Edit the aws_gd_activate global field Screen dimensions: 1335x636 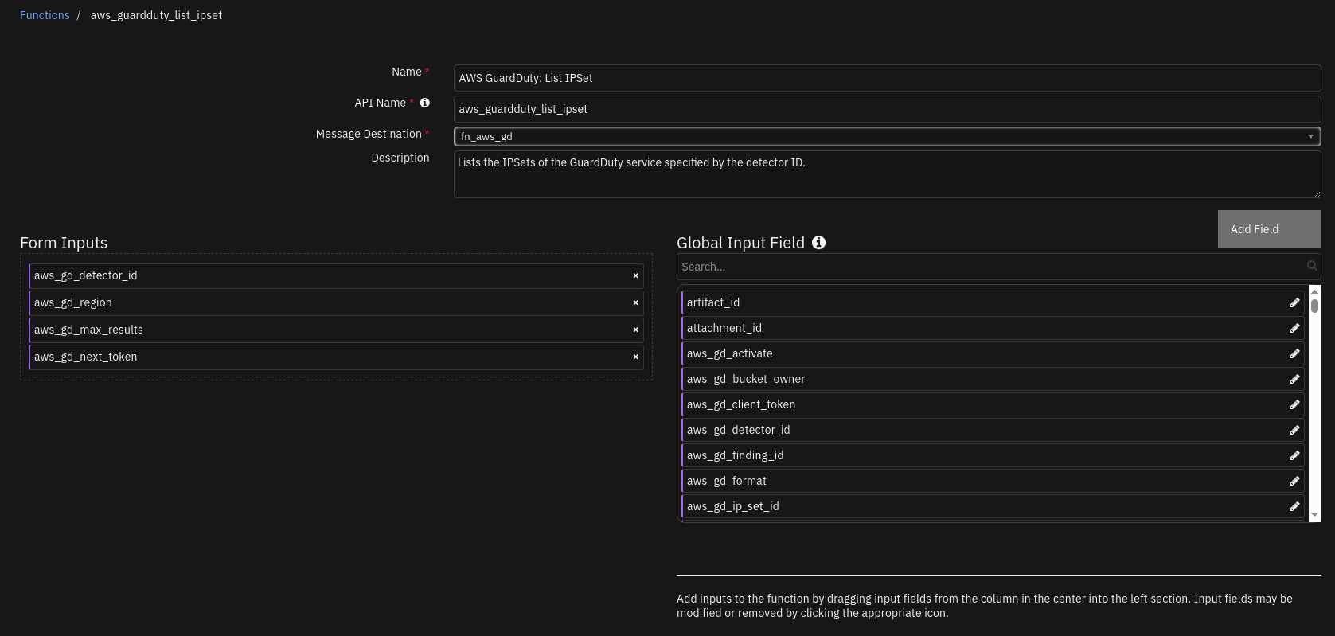(x=1294, y=353)
